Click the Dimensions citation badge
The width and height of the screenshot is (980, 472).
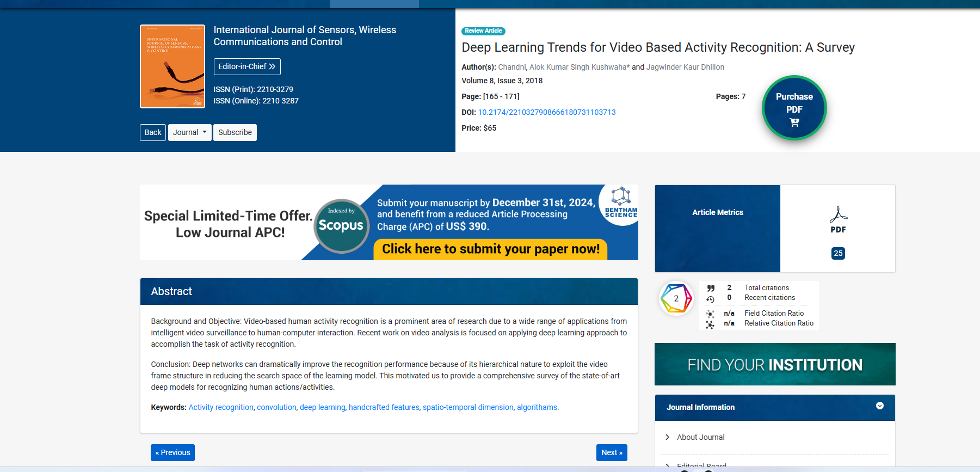pos(676,298)
